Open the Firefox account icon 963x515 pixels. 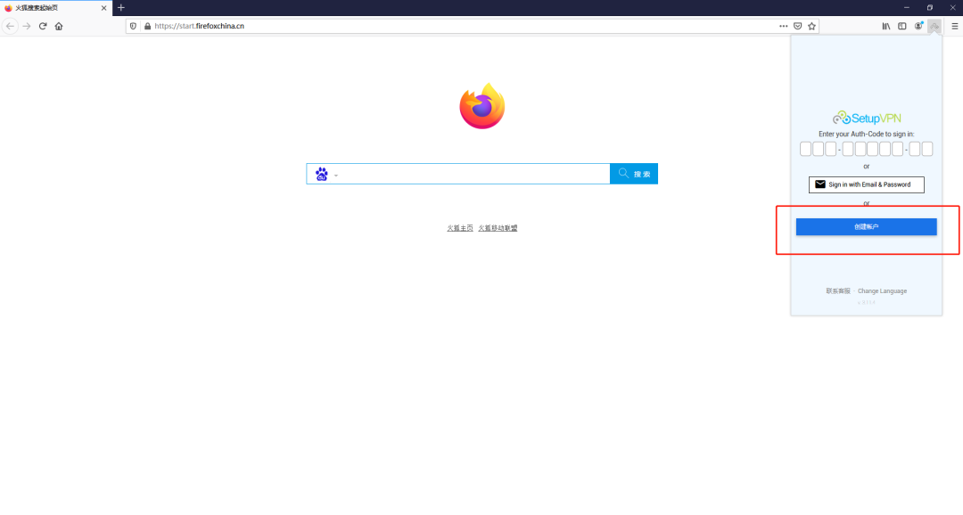point(918,26)
